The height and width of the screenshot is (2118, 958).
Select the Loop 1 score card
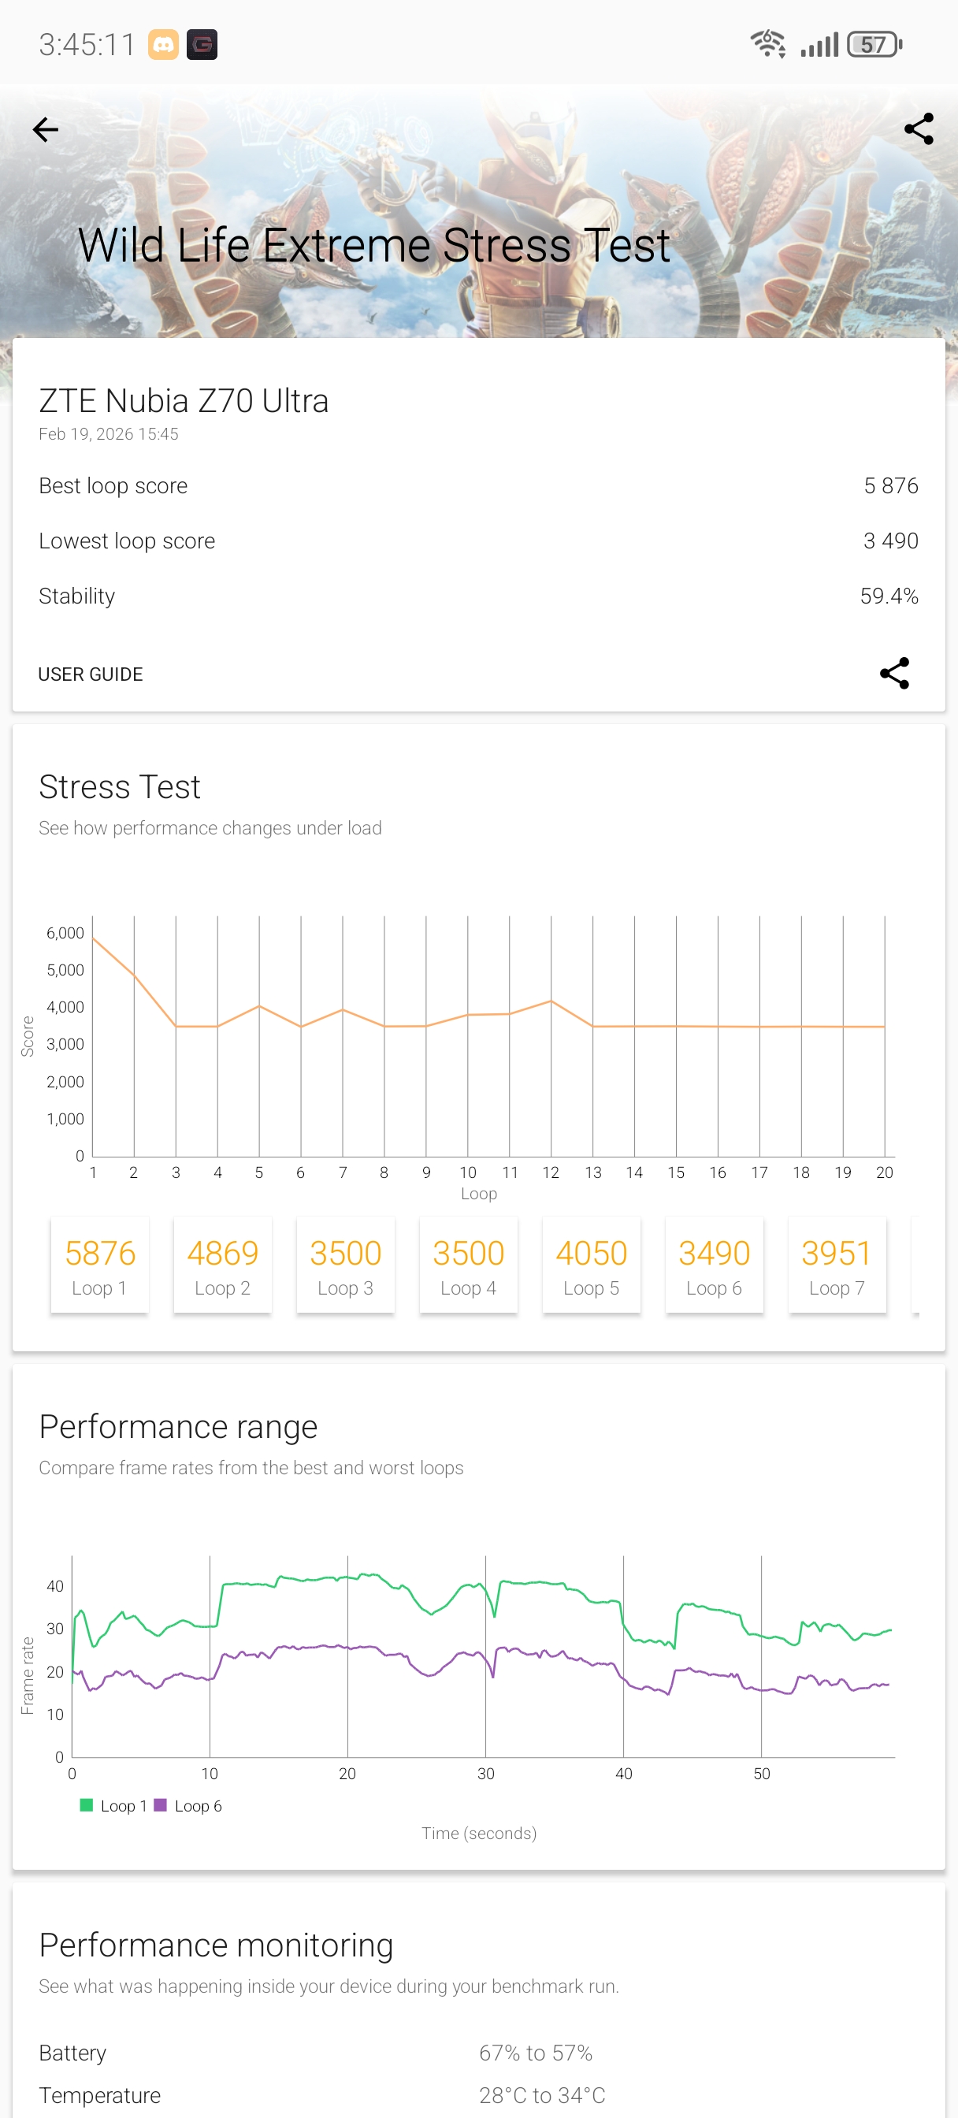[x=99, y=1265]
